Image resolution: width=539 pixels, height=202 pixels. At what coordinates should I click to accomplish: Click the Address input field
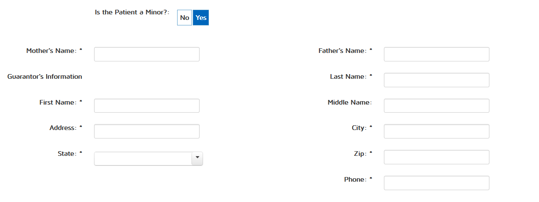click(147, 131)
